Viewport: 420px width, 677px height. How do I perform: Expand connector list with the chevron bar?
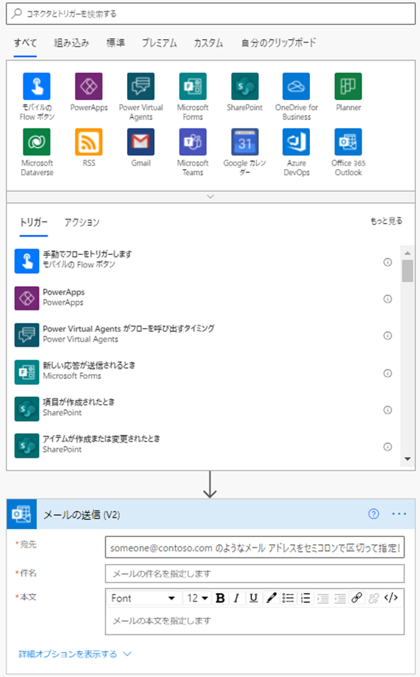211,197
